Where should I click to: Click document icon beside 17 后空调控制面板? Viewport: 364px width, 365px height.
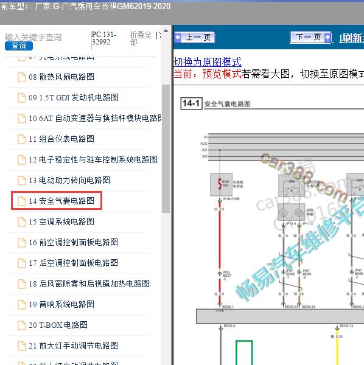(22, 263)
